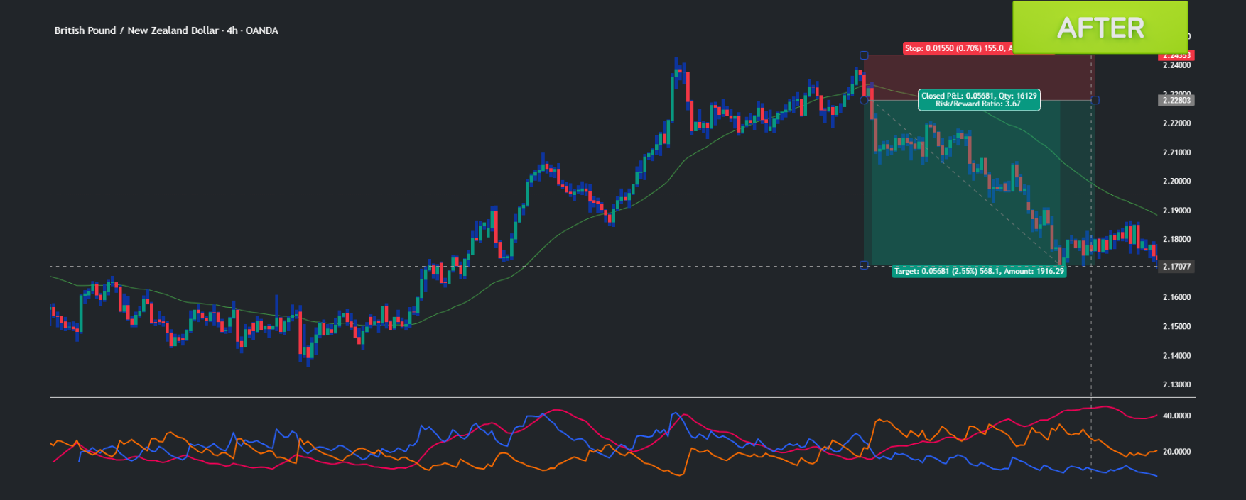Click the highest candle peak above 2.24000

coord(676,61)
